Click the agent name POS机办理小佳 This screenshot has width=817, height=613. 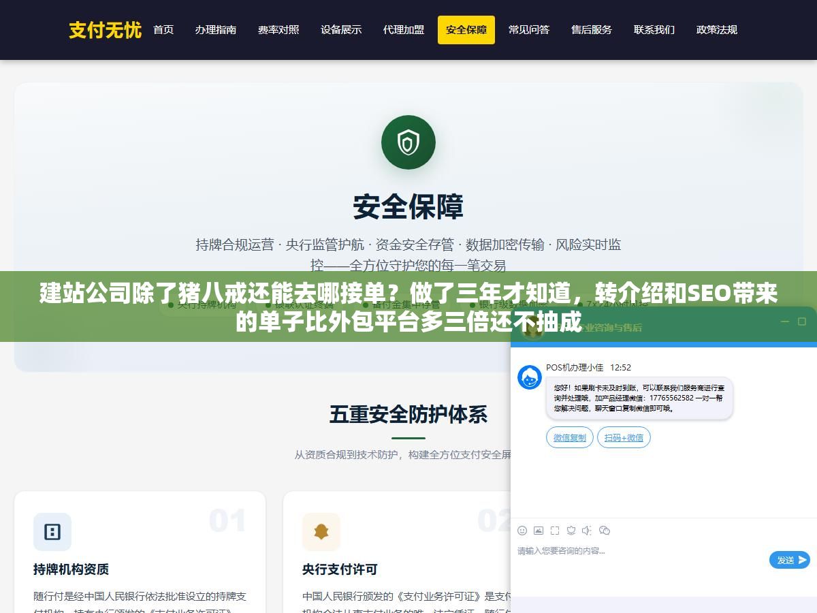pos(575,367)
